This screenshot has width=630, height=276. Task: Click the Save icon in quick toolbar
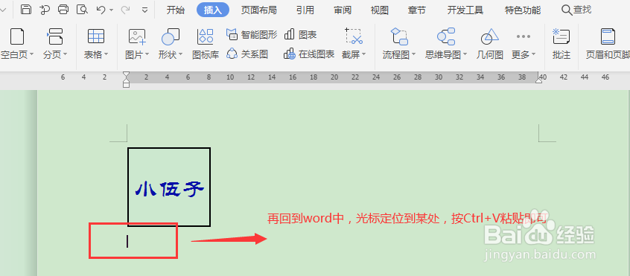pyautogui.click(x=26, y=10)
